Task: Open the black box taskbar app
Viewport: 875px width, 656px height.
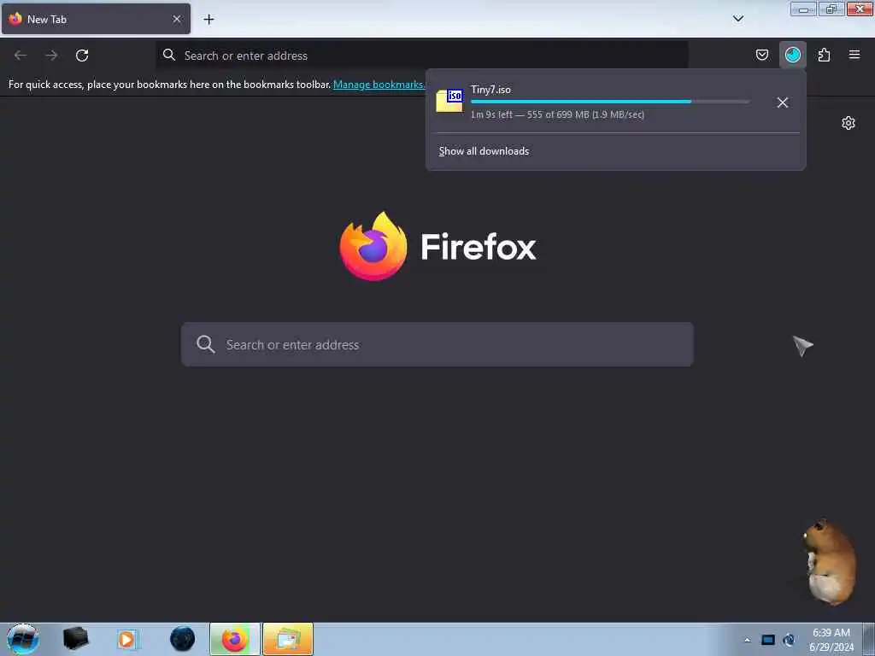Action: 75,639
